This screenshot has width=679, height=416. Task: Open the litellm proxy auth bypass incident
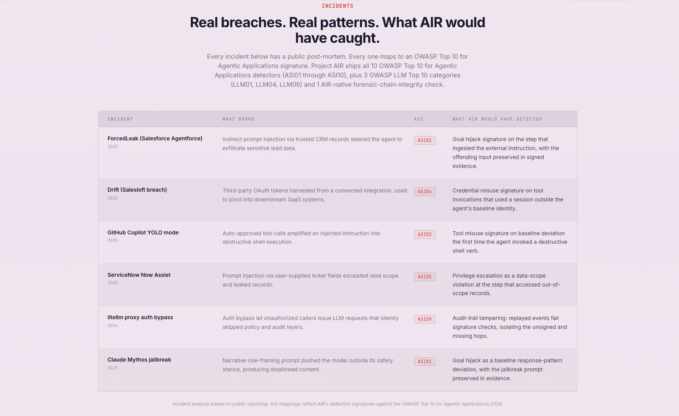tap(140, 317)
